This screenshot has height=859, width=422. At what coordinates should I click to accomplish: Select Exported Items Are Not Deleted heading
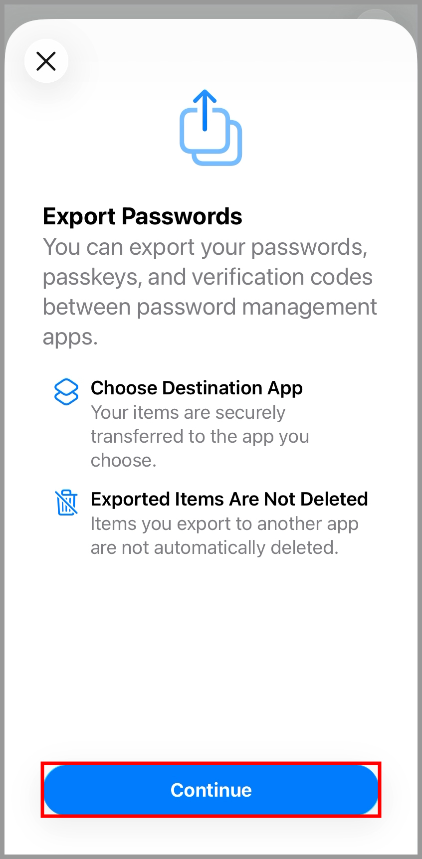pos(229,499)
